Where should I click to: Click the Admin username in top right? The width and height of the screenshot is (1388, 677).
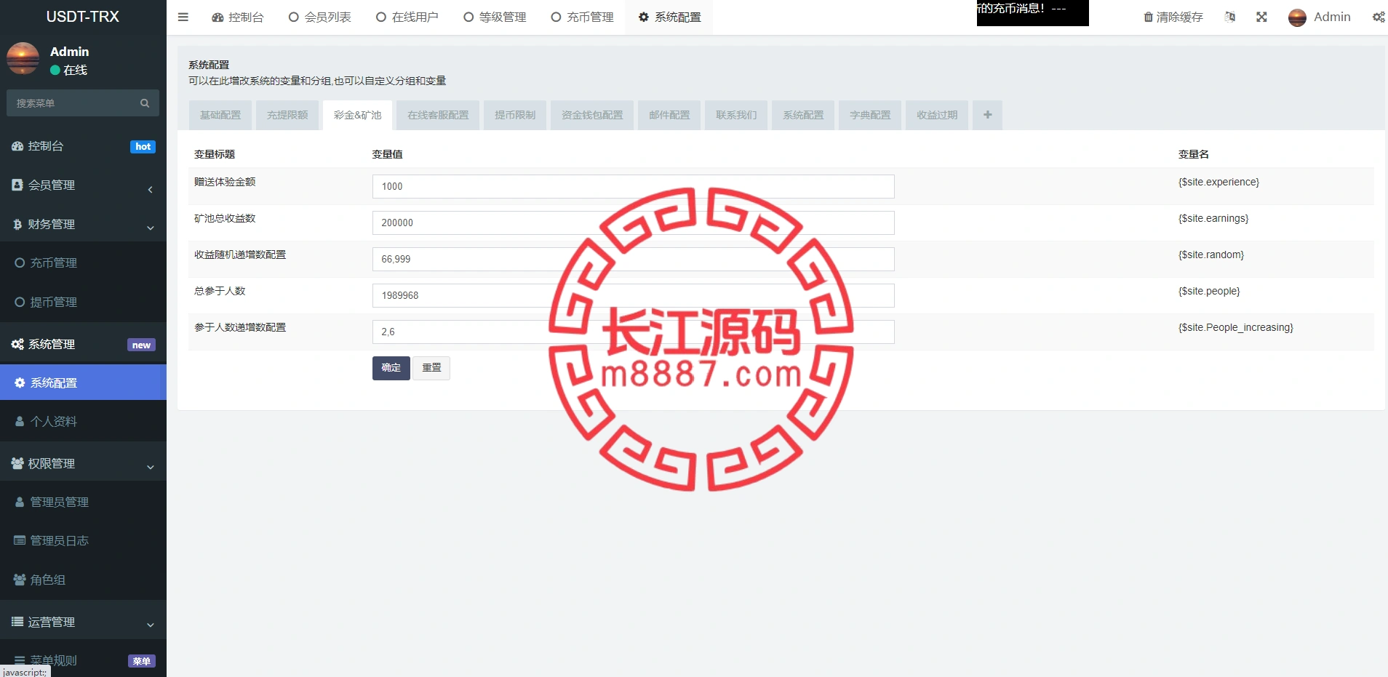pyautogui.click(x=1332, y=17)
